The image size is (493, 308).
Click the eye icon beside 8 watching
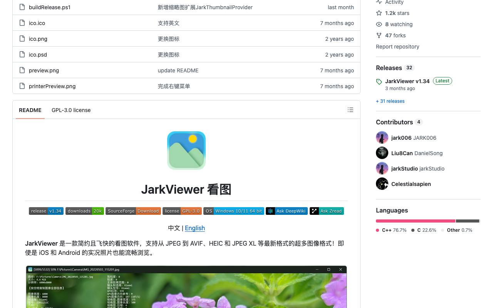click(x=379, y=24)
